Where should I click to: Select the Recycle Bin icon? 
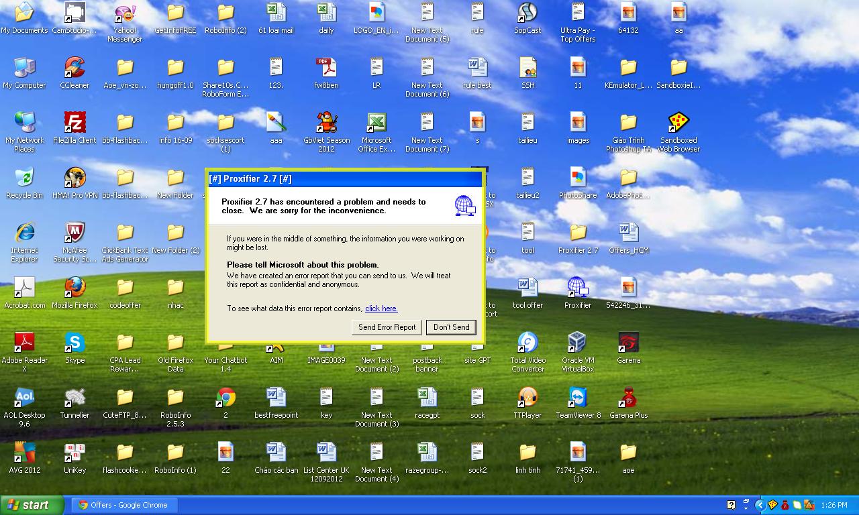[x=25, y=183]
